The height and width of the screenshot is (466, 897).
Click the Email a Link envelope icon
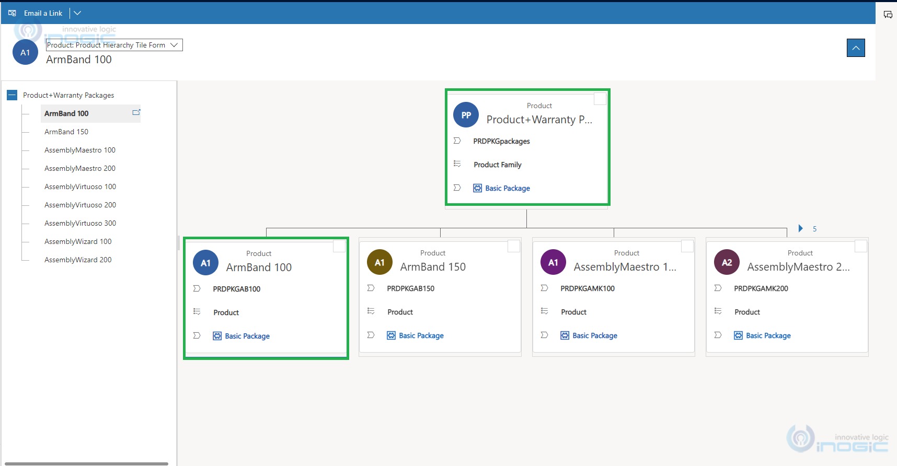pyautogui.click(x=12, y=13)
